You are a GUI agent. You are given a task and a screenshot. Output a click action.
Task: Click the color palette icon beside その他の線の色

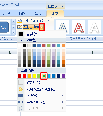21,89
